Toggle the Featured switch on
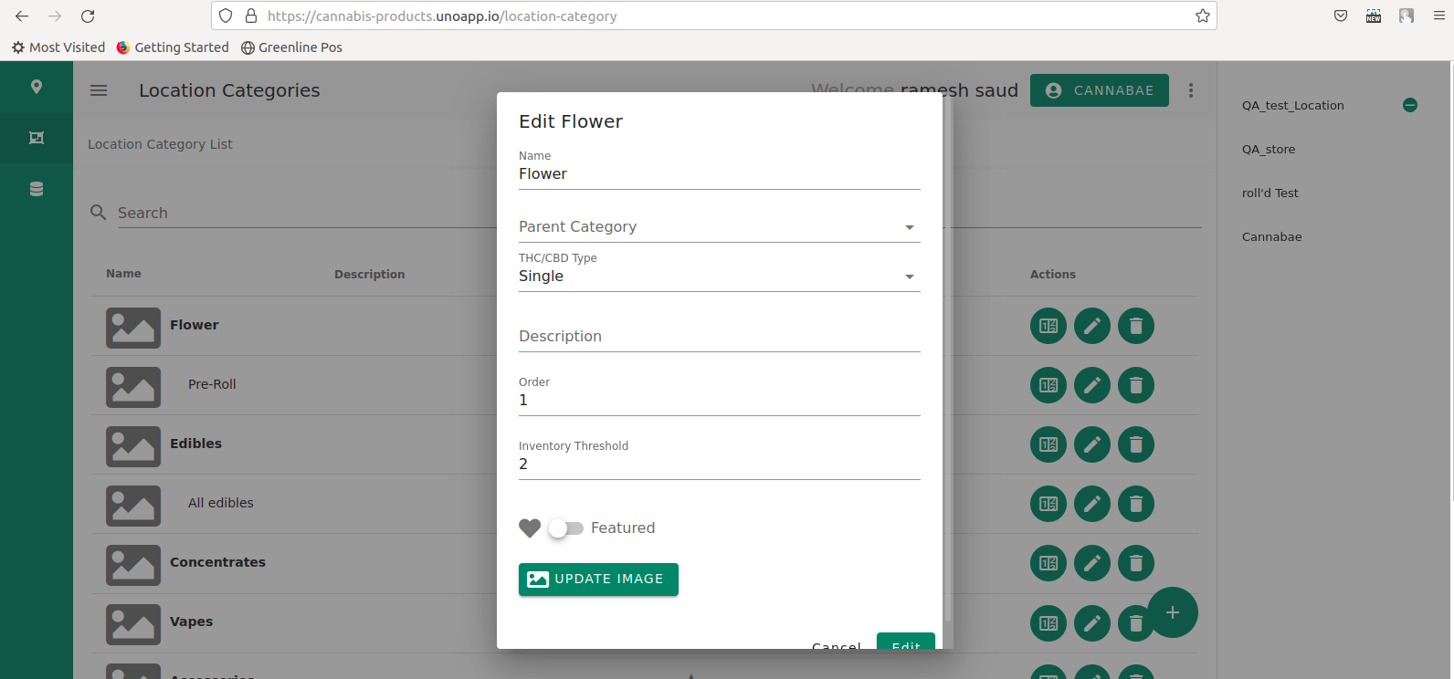The height and width of the screenshot is (679, 1454). coord(565,528)
